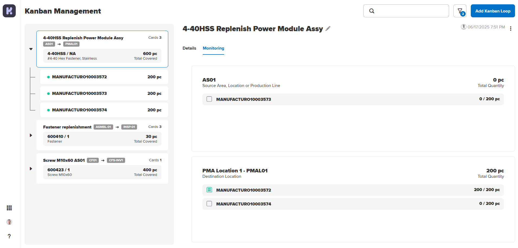The width and height of the screenshot is (518, 248).
Task: Select MANUFACTURO10003574 card in the tree
Action: [104, 110]
